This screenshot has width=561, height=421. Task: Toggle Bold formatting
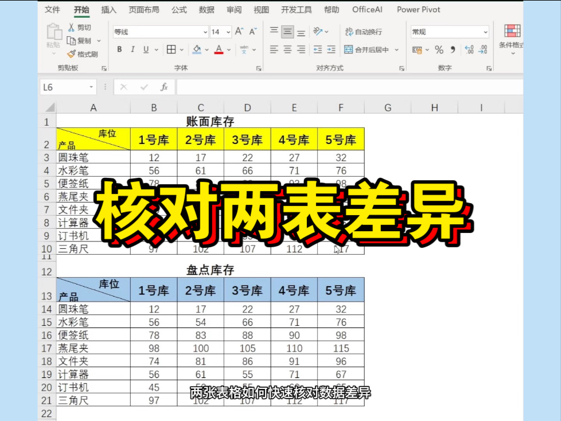119,50
